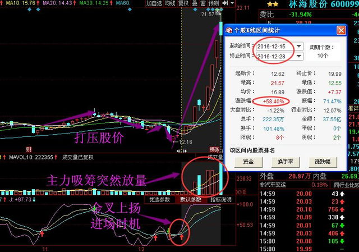This screenshot has width=359, height=252.
Task: Click the MA10: 15.76 label
Action: (x=21, y=3)
